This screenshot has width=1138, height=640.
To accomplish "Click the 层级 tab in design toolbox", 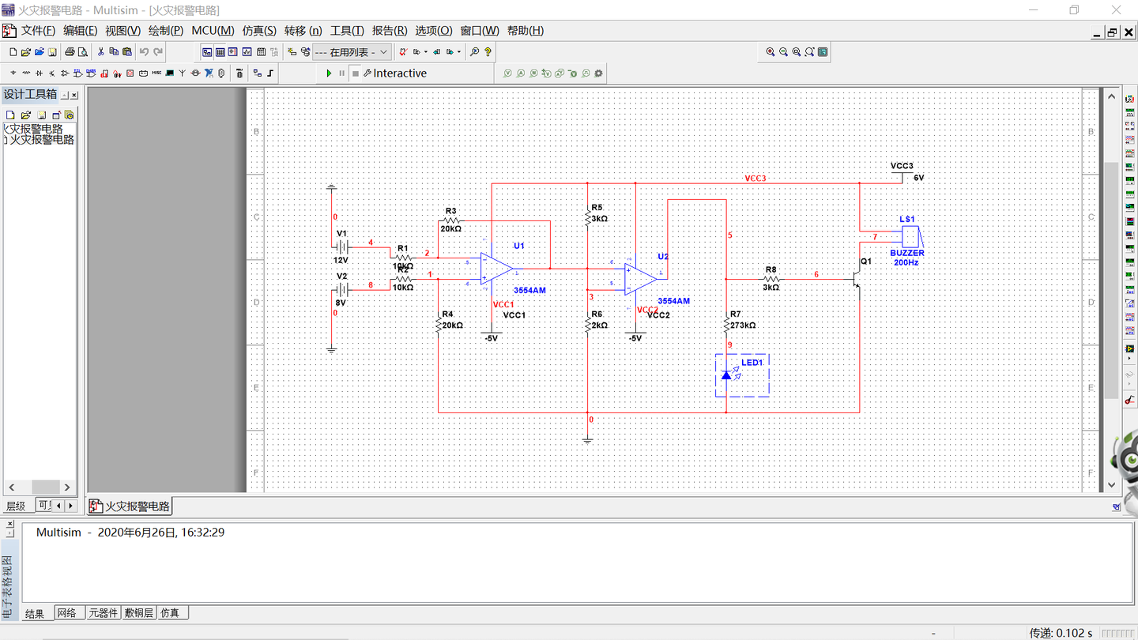I will (x=16, y=506).
